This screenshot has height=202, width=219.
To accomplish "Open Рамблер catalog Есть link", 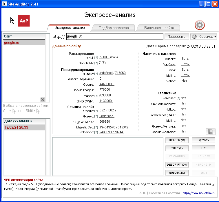I will point(185,64).
